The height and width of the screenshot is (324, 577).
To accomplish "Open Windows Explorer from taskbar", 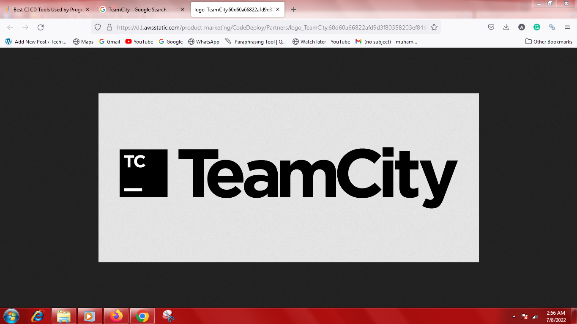I will tap(64, 316).
